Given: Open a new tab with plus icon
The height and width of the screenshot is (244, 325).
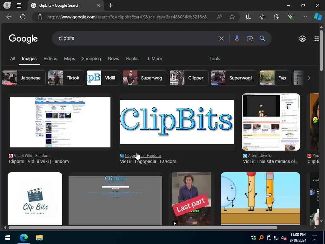Looking at the screenshot, I should (111, 5).
